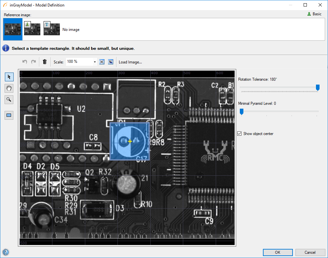
Task: Click the redo arrow icon
Action: 33,62
